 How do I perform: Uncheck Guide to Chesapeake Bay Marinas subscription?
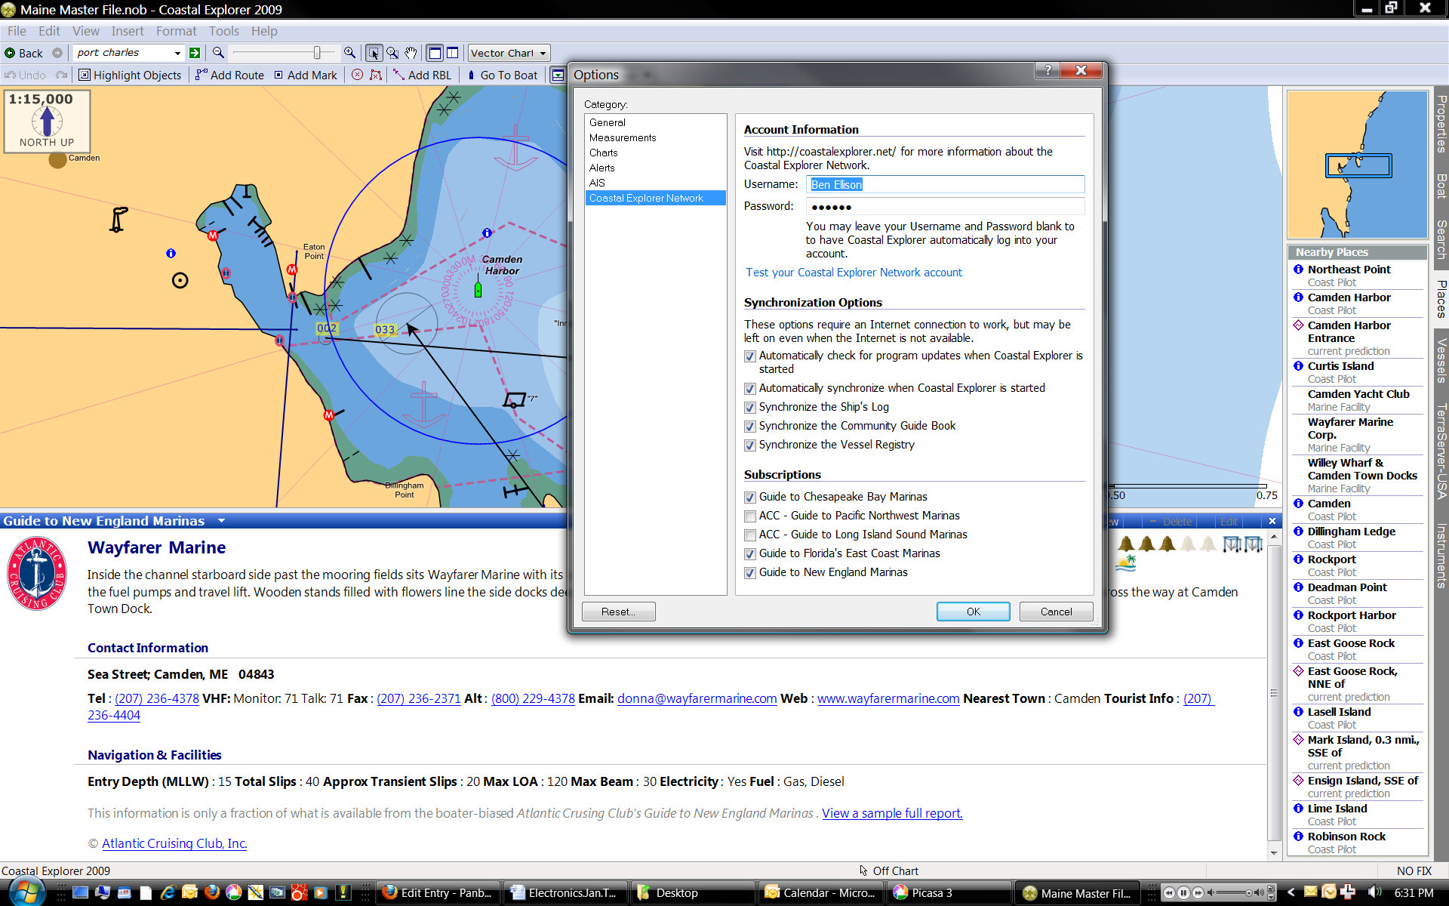pyautogui.click(x=749, y=497)
